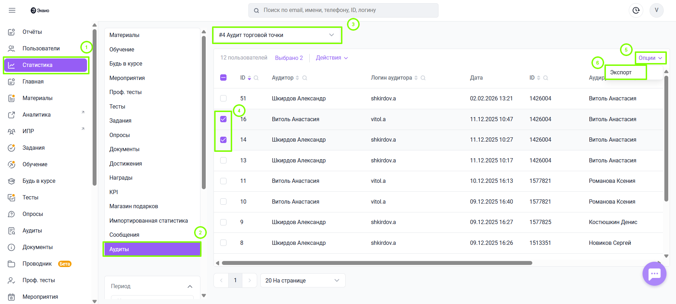Click the search icon beside first ID column
Image resolution: width=676 pixels, height=304 pixels.
(x=256, y=78)
